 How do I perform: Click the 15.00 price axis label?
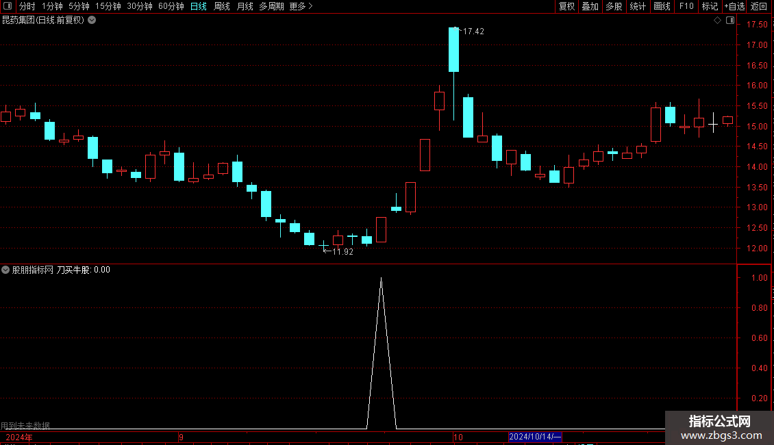point(757,126)
